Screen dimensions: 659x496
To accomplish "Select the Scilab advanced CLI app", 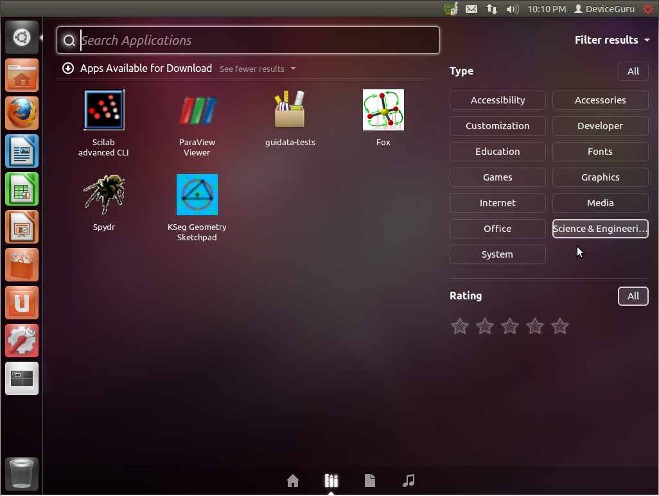I will click(104, 123).
